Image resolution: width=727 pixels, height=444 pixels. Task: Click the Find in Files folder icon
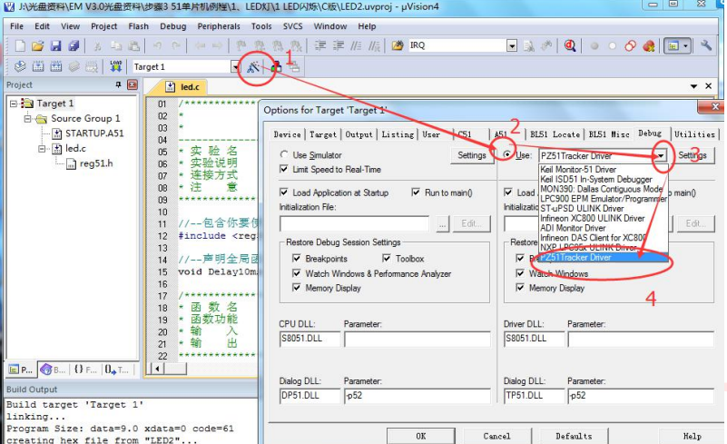point(398,45)
